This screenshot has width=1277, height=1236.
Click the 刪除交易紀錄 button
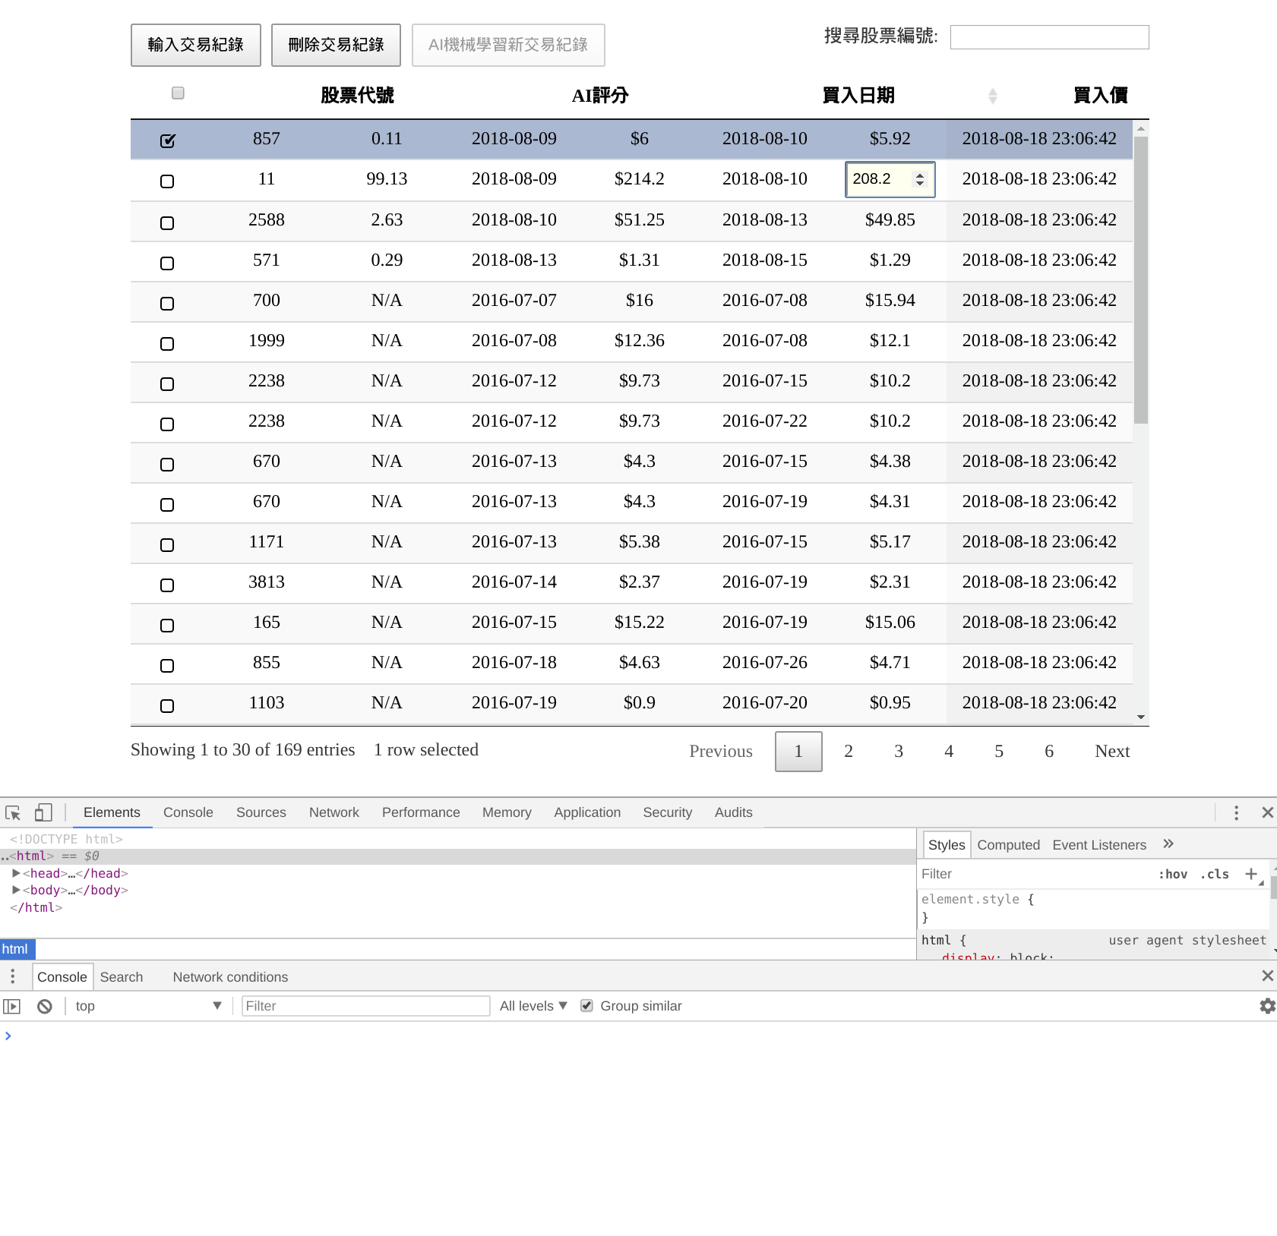[336, 45]
